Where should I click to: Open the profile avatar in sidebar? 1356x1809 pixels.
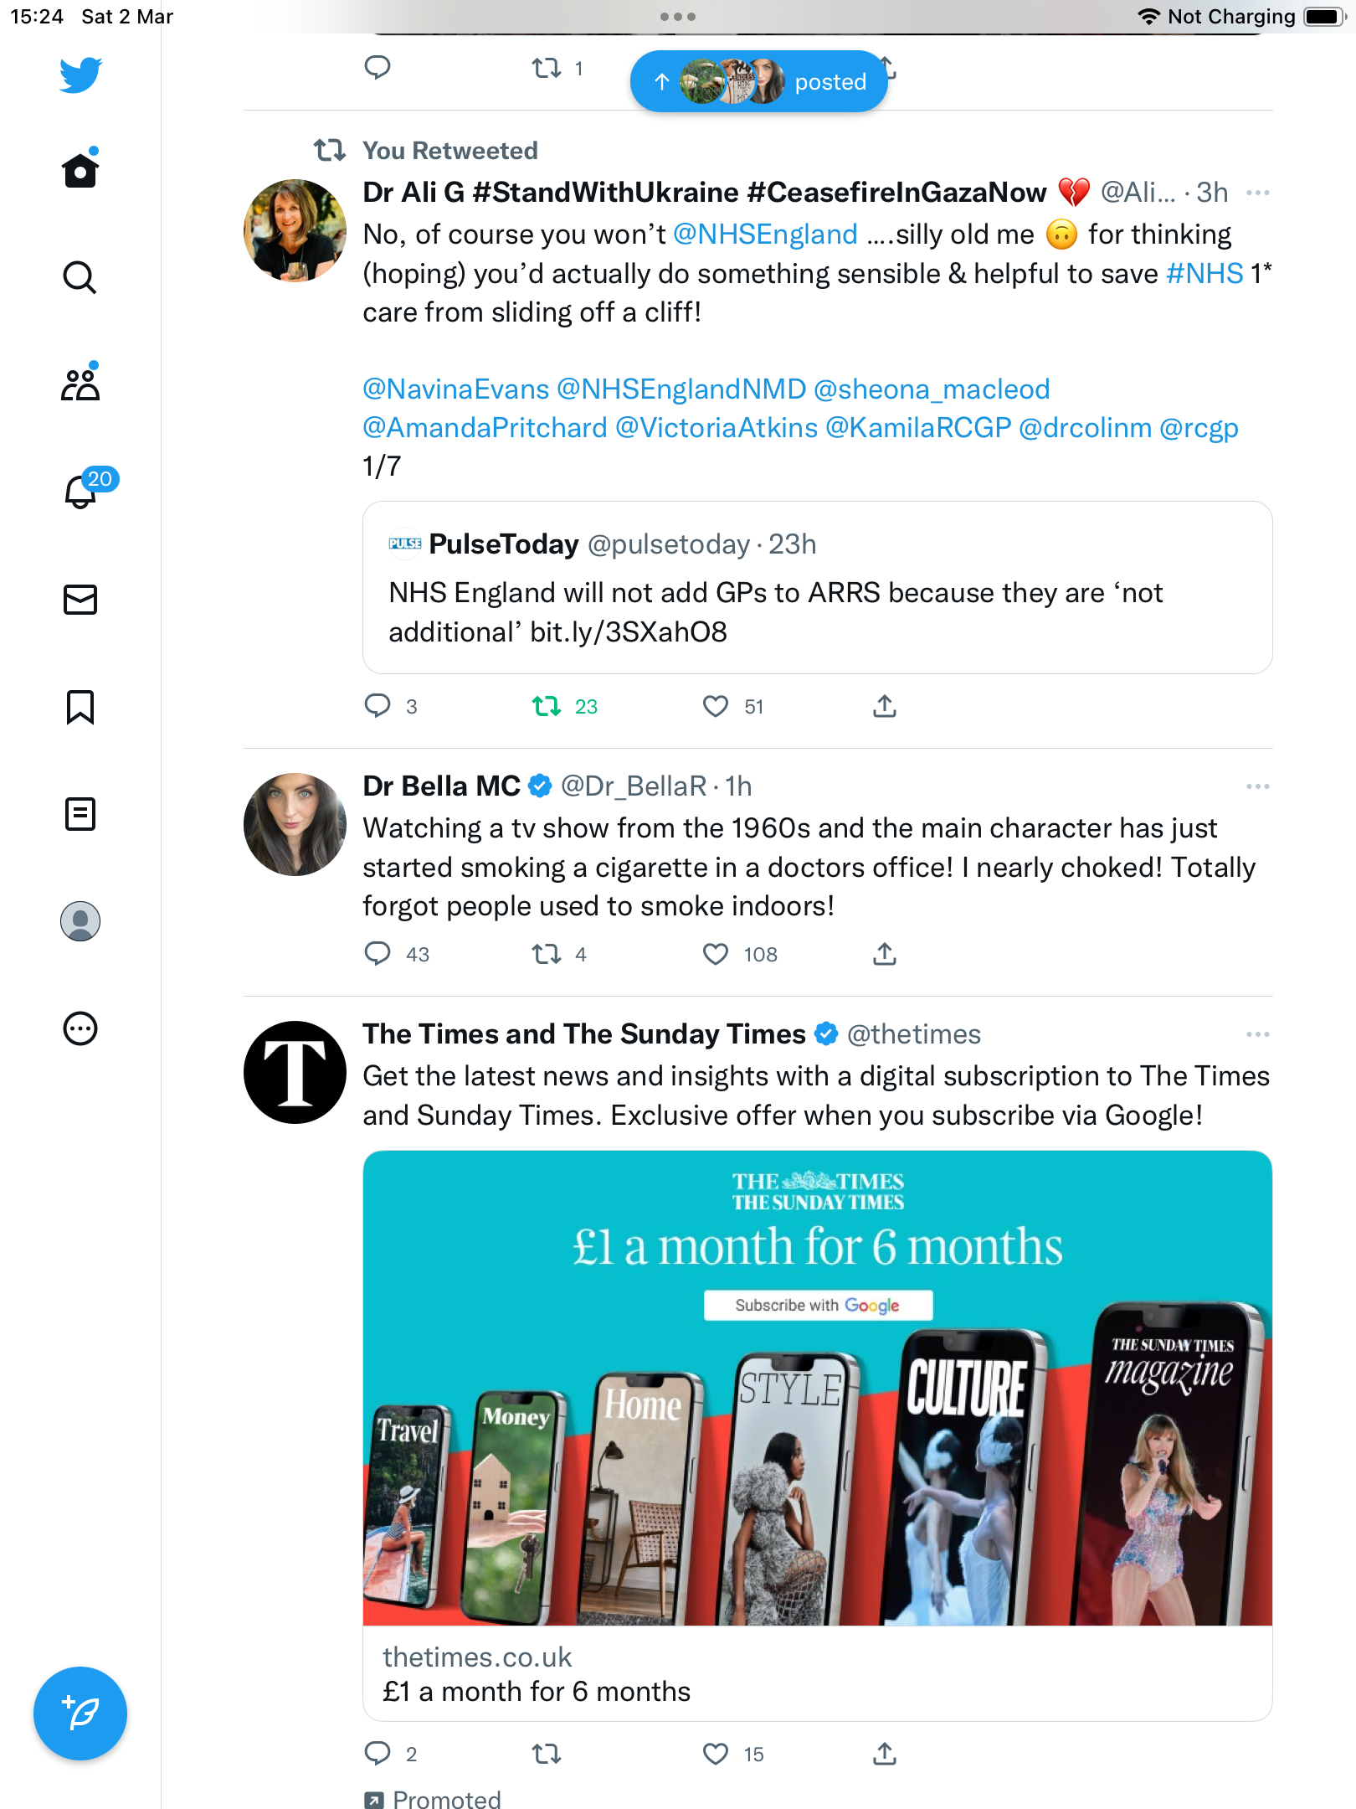pos(80,921)
